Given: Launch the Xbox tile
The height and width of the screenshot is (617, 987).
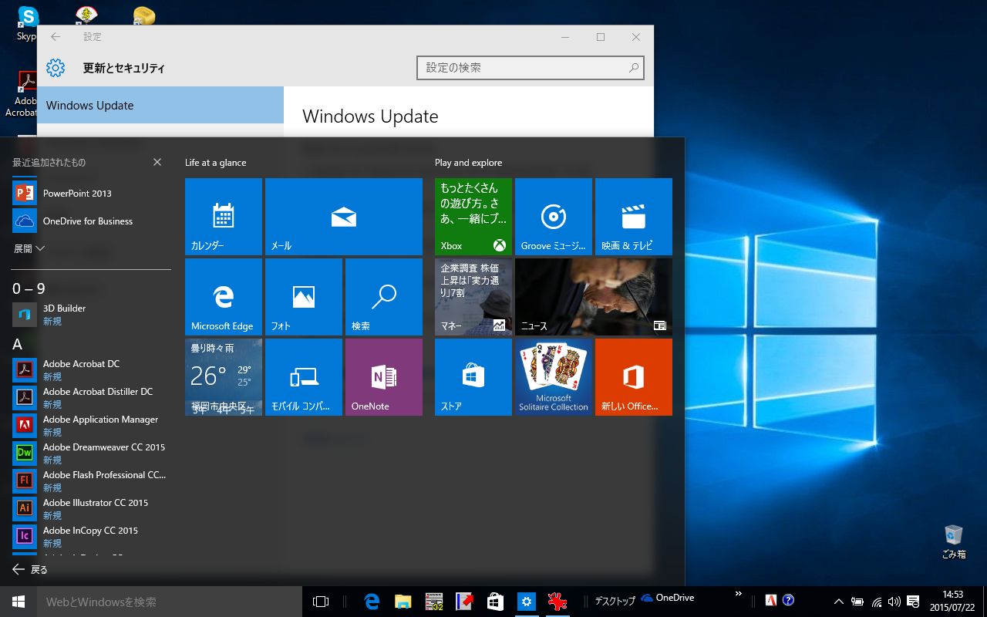Looking at the screenshot, I should 473,217.
